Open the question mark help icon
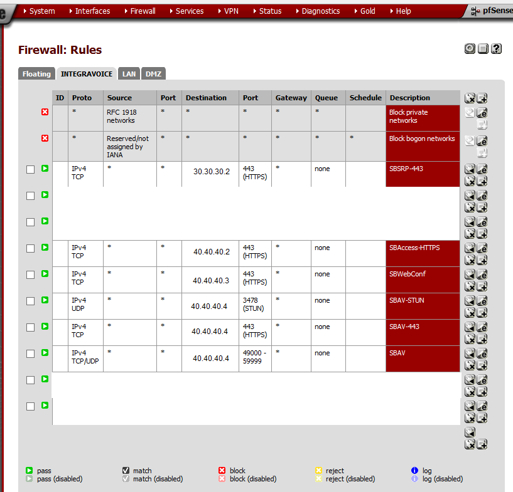Screen dimensions: 513x492 496,49
